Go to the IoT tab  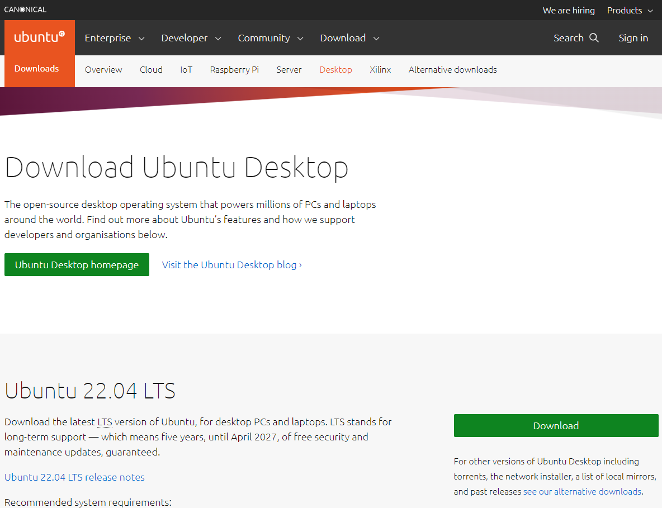(186, 70)
